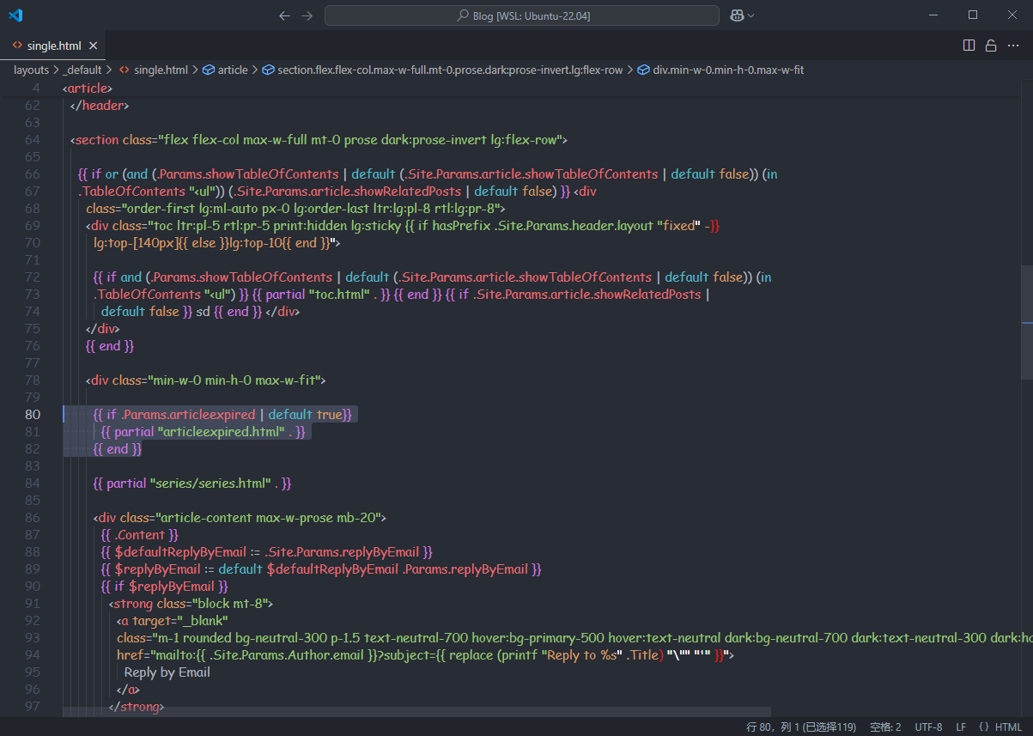
Task: Open editor More Actions ellipsis menu
Action: coord(1012,46)
